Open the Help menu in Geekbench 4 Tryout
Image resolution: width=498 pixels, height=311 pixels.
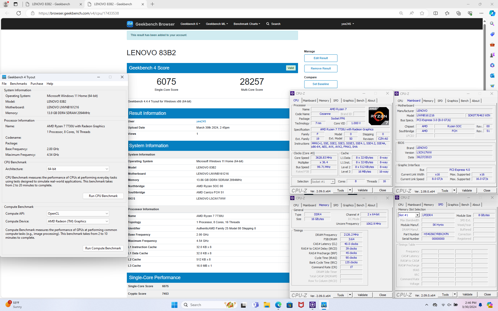pyautogui.click(x=50, y=84)
